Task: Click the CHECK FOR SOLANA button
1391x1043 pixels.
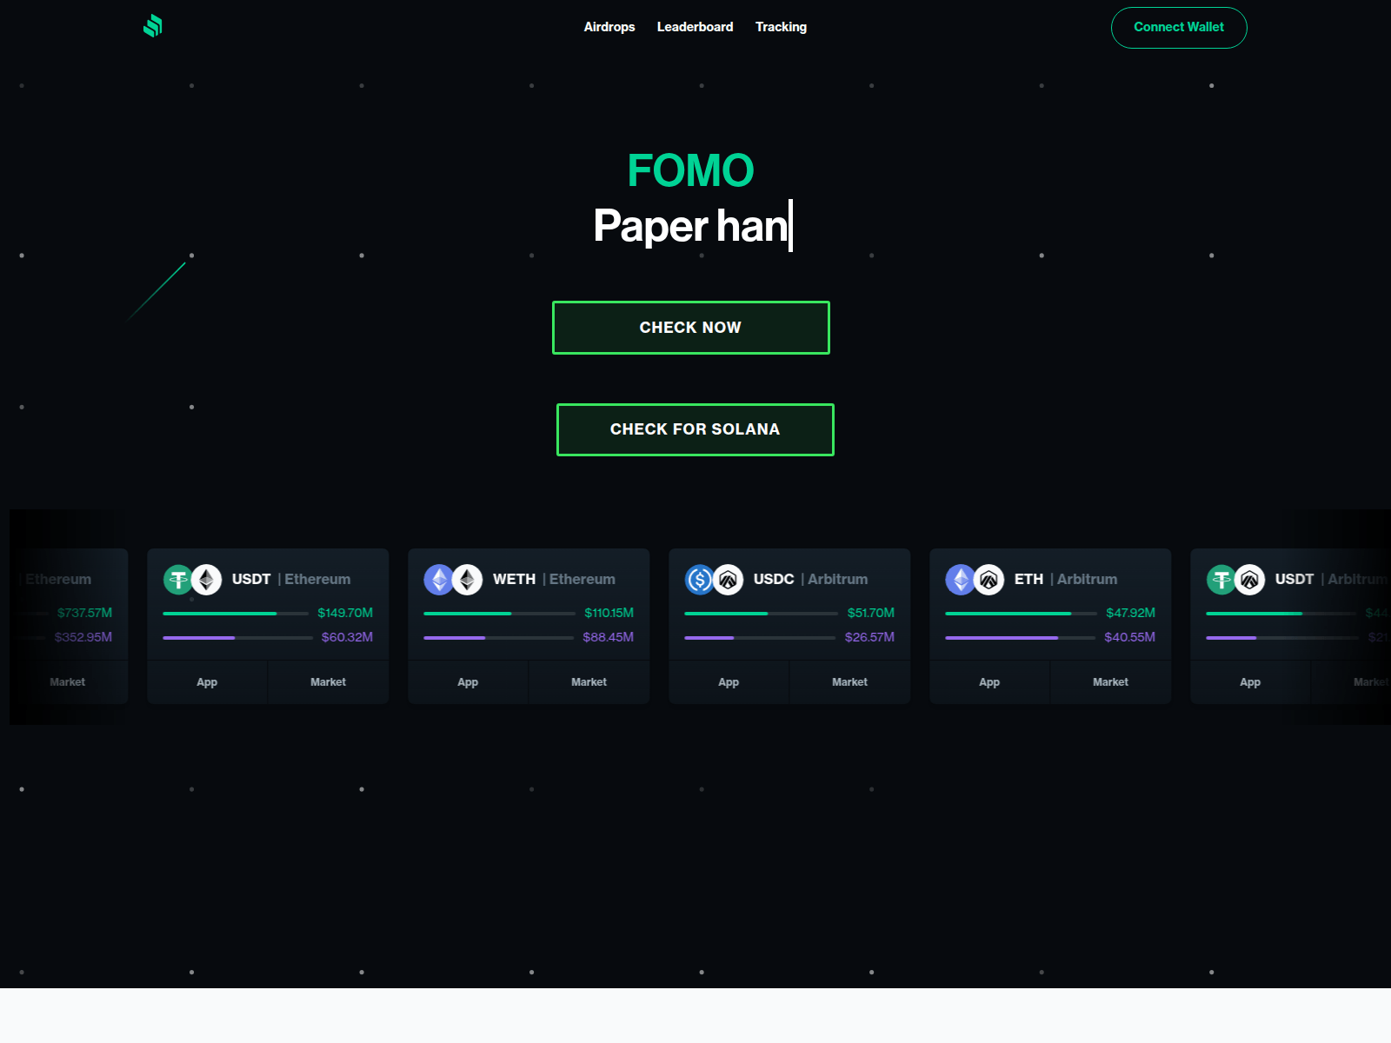Action: coord(695,429)
